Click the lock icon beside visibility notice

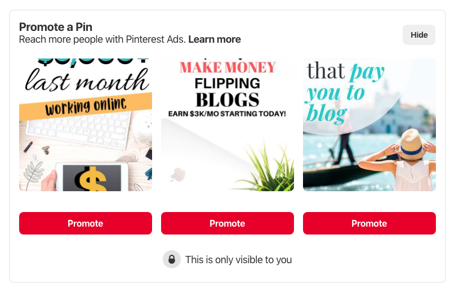pyautogui.click(x=172, y=259)
